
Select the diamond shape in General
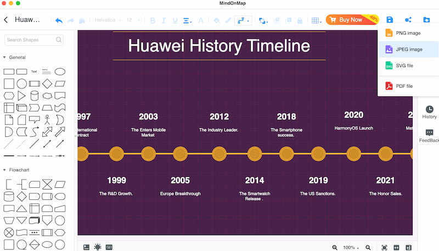coord(47,83)
